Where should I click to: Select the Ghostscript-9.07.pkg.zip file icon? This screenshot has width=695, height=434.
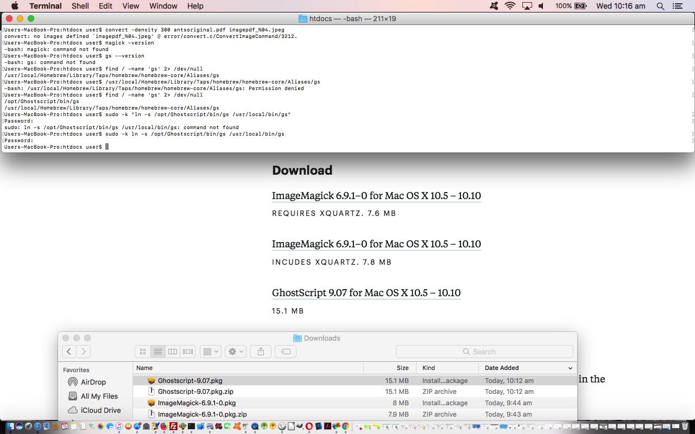point(152,391)
